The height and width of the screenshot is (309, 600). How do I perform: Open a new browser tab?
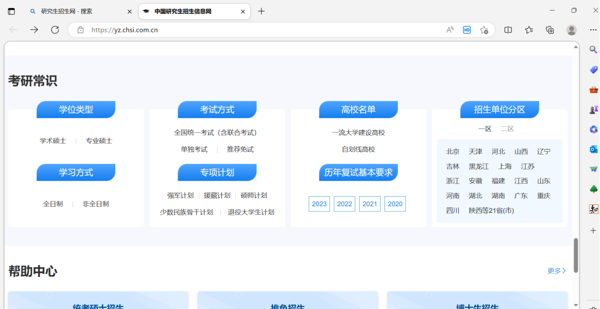pos(261,11)
